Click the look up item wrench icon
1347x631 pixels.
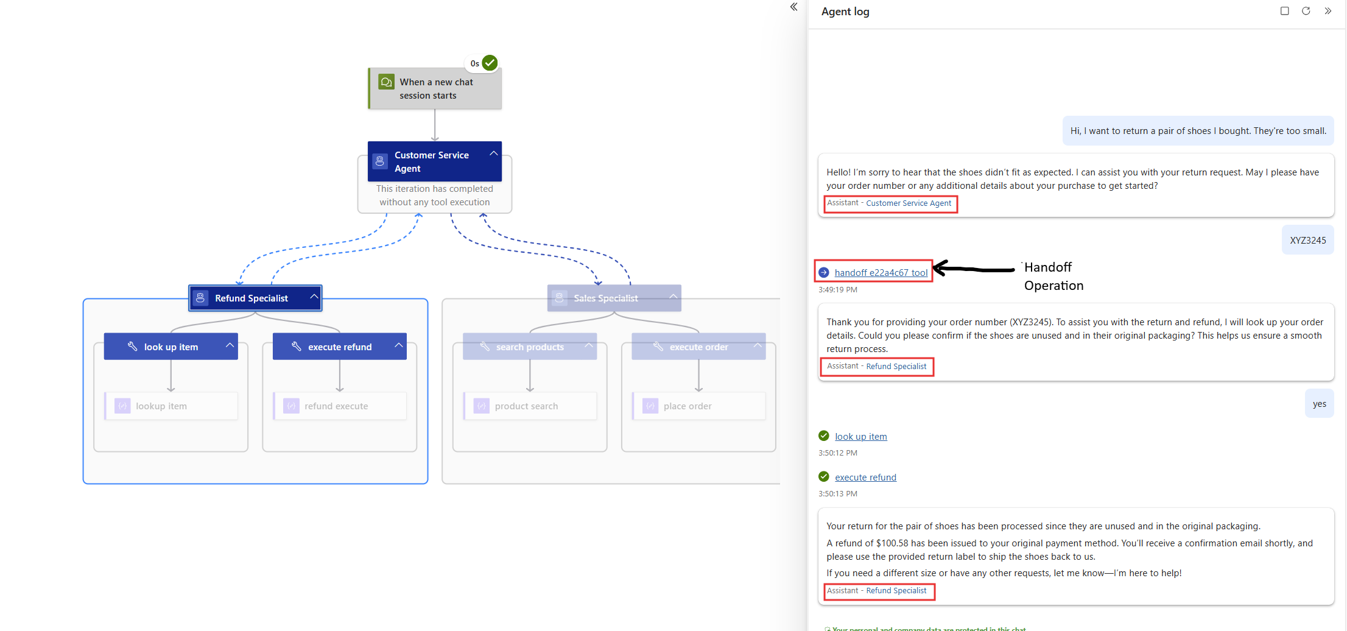(132, 347)
